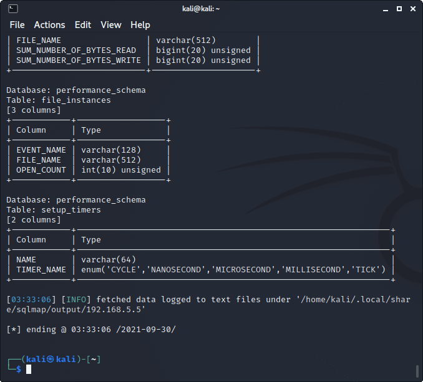The image size is (423, 382).
Task: Click 'varchar(512)' in the file_instances table
Action: click(x=111, y=160)
